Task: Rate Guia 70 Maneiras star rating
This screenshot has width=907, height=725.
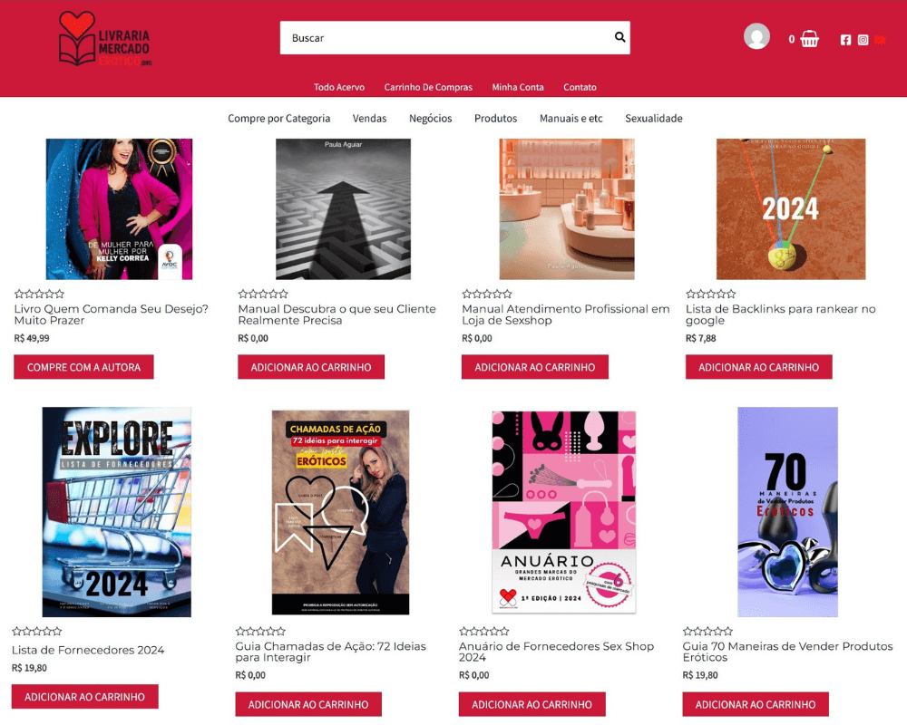Action: pyautogui.click(x=707, y=631)
